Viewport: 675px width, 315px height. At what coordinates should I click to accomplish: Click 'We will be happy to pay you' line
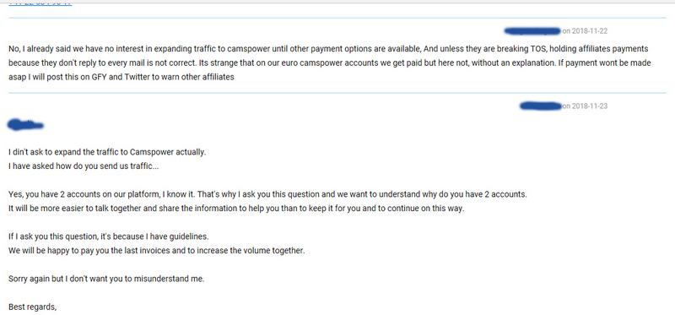157,250
